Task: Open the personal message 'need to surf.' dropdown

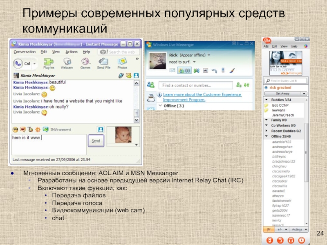Action: tap(195, 62)
